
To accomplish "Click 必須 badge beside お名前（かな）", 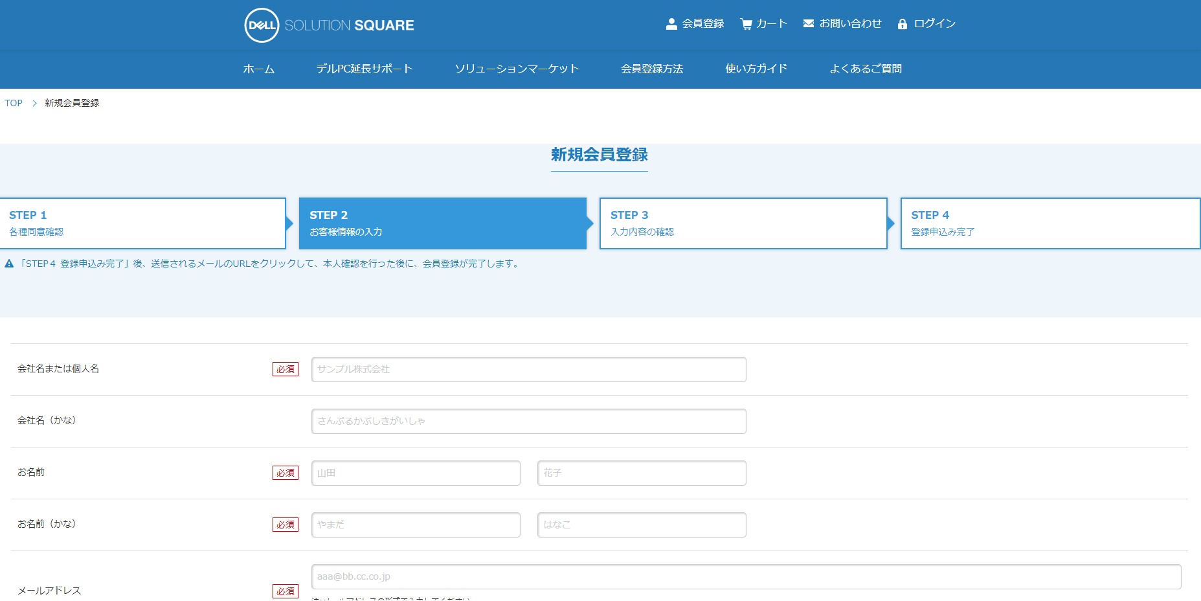I will point(286,525).
